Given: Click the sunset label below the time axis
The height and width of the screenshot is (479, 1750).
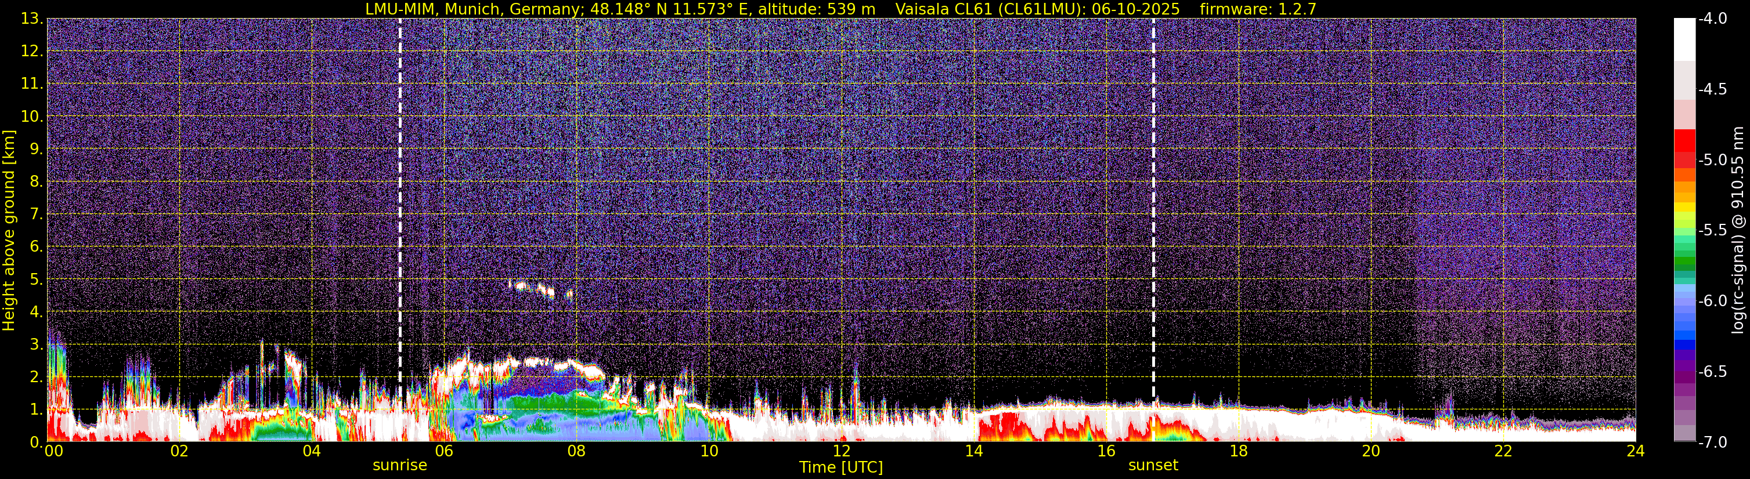Looking at the screenshot, I should coord(1153,466).
